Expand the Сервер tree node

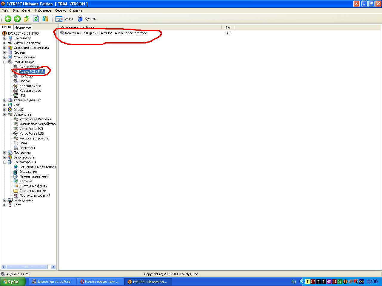[4, 52]
